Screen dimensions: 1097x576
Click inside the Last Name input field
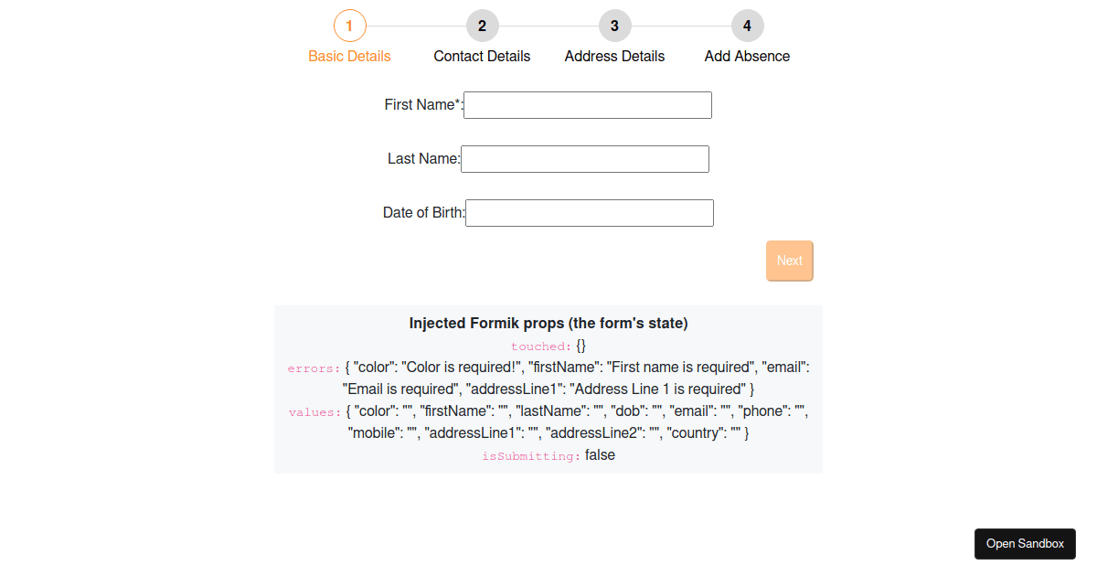point(584,158)
